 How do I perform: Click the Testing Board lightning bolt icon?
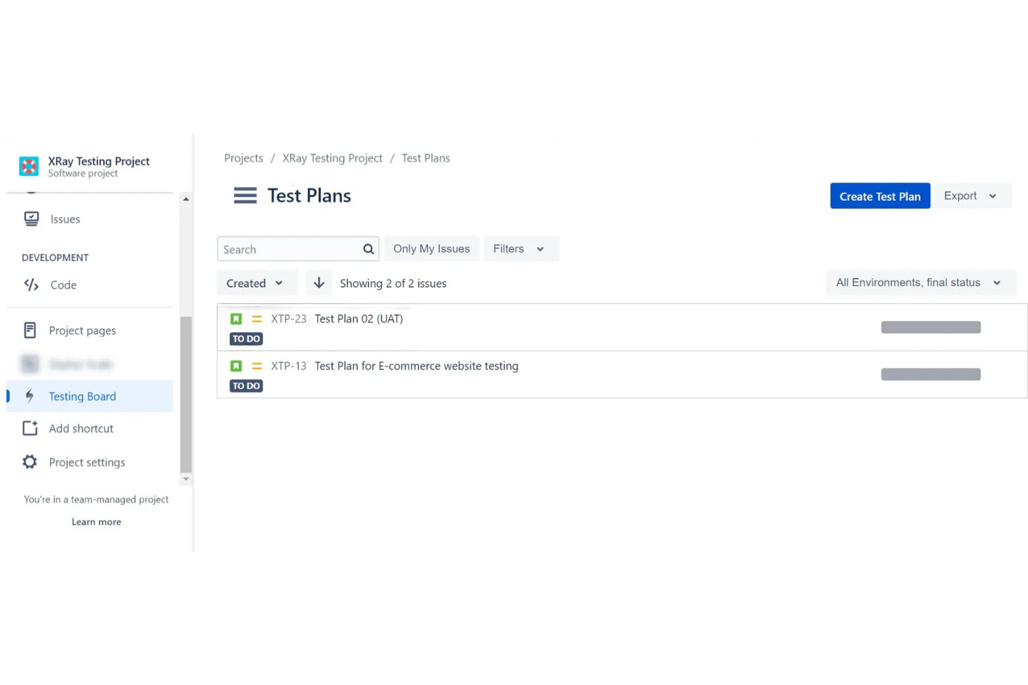point(30,396)
